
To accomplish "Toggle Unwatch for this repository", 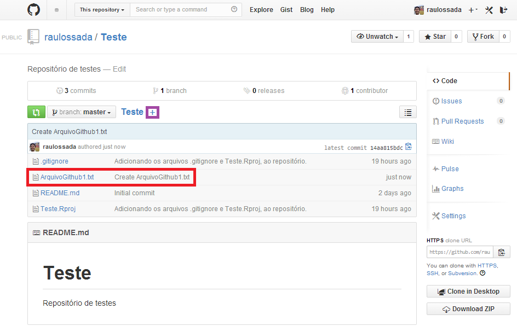I will (377, 37).
